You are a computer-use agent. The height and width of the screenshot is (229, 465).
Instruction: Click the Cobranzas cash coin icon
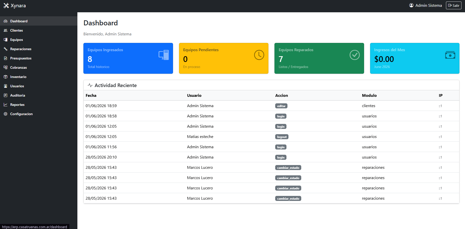point(6,67)
